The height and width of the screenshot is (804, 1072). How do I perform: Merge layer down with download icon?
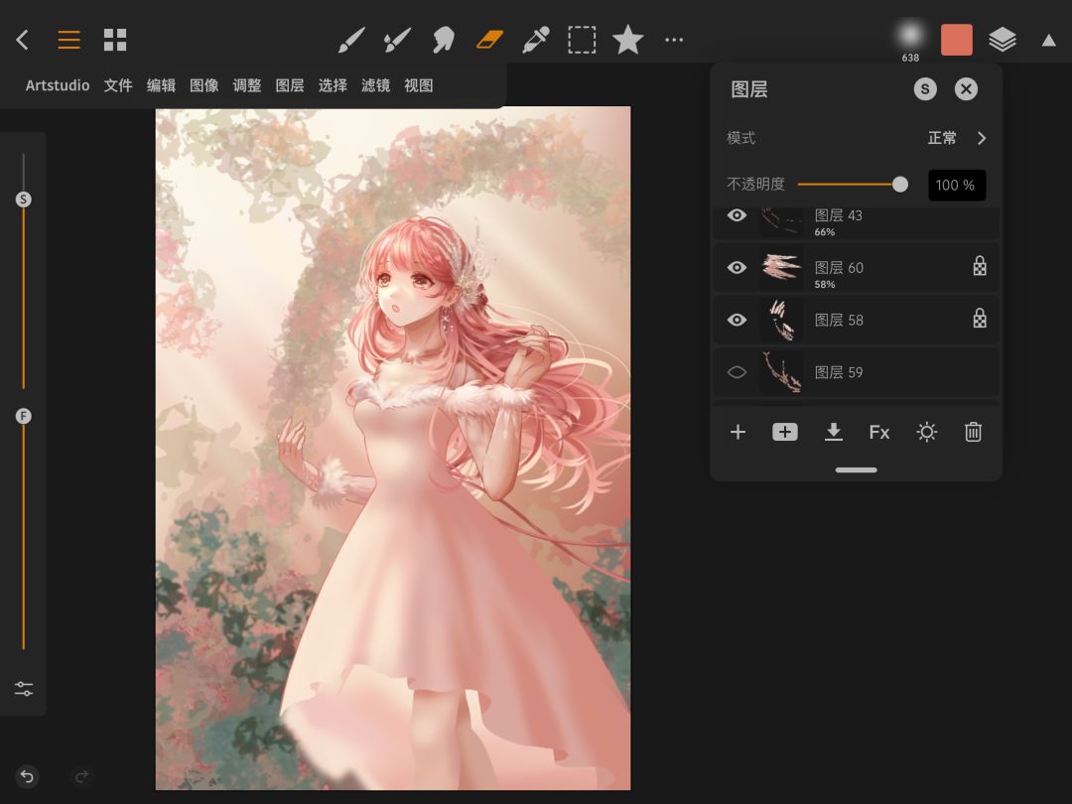tap(834, 432)
